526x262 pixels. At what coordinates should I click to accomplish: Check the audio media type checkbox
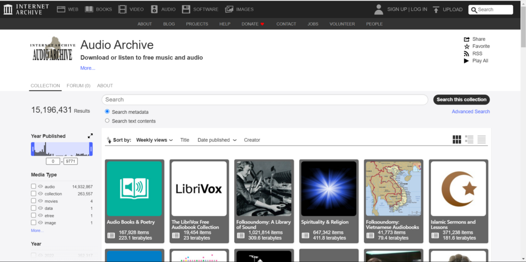coord(33,187)
